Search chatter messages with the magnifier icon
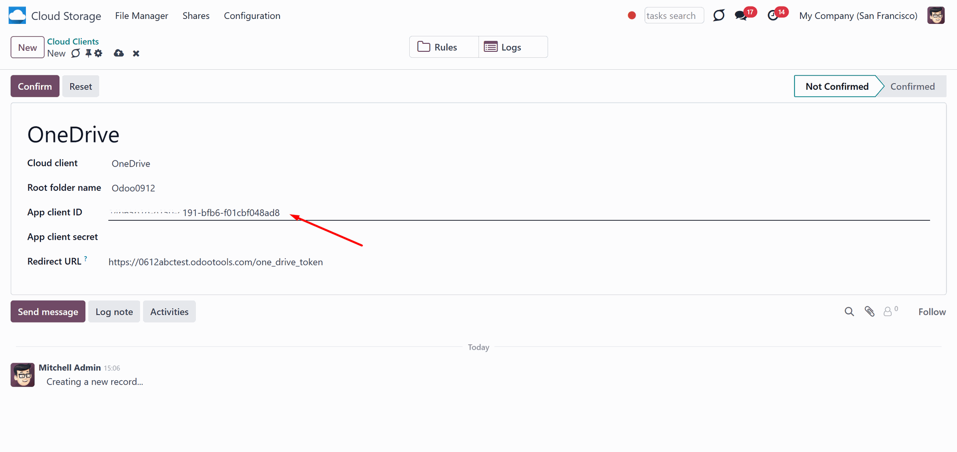Viewport: 957px width, 452px height. (x=849, y=311)
